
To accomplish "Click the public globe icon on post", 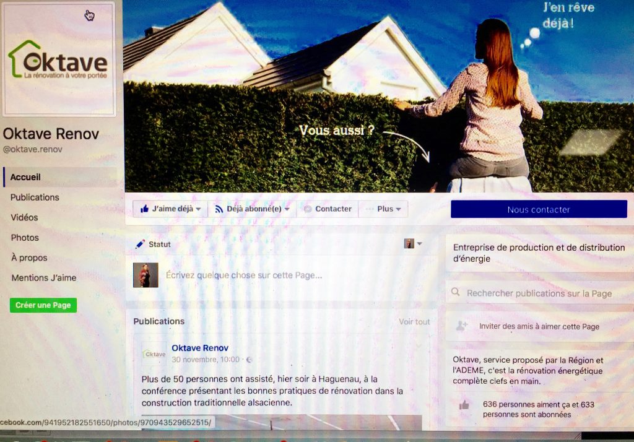I will [x=249, y=360].
